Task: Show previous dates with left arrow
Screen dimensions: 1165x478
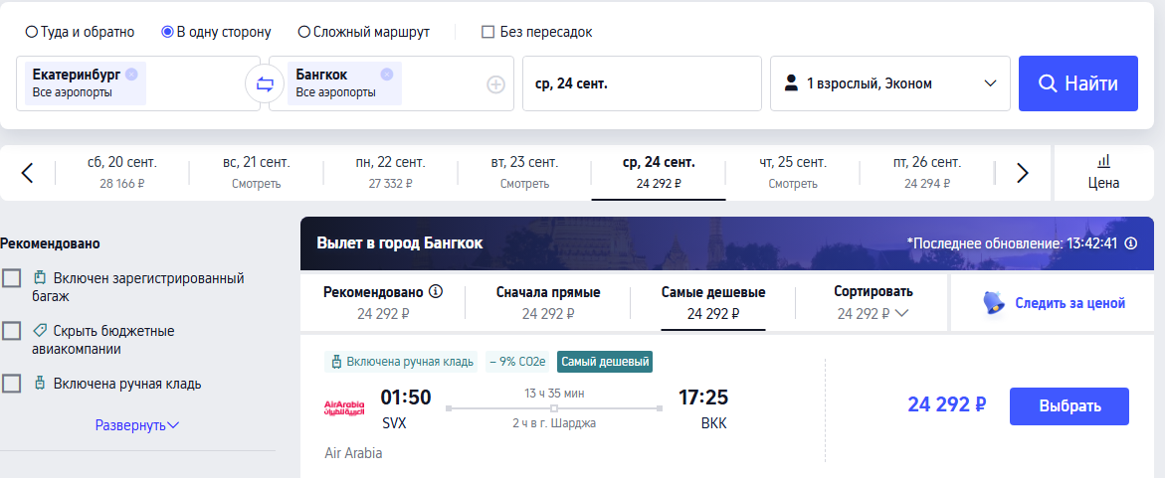Action: pos(28,173)
